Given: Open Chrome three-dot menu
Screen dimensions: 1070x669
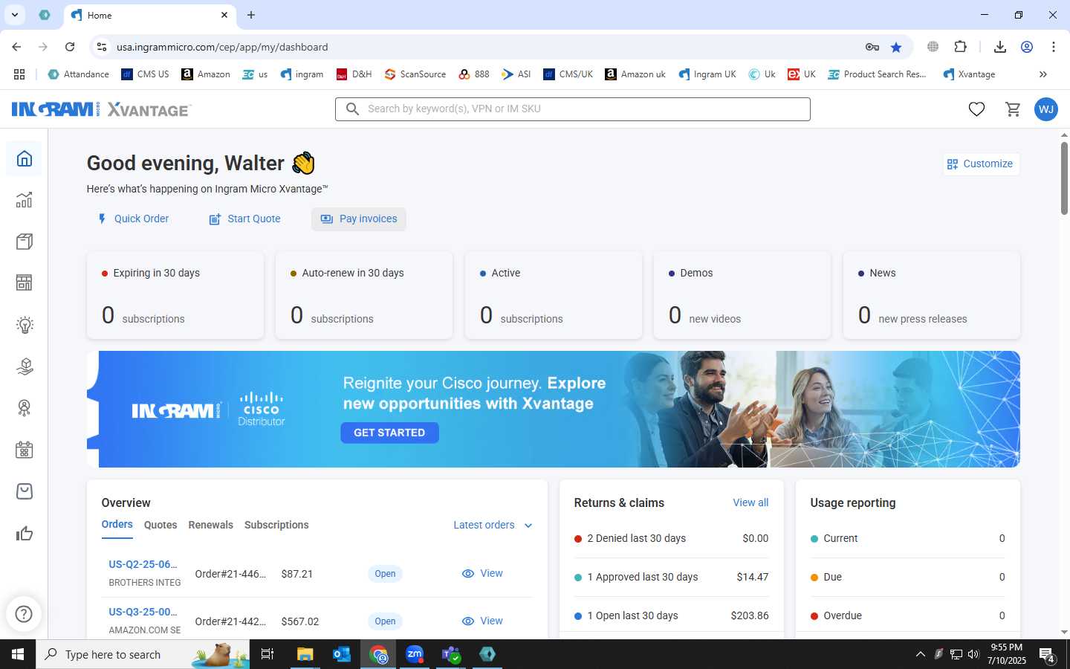Looking at the screenshot, I should [x=1054, y=47].
